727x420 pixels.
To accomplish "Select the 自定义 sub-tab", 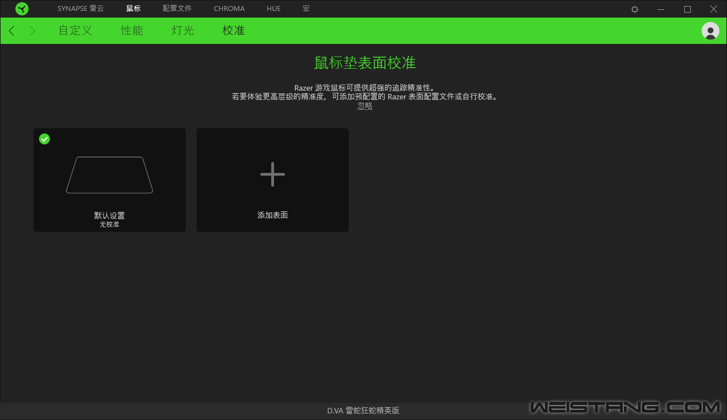I will pyautogui.click(x=75, y=31).
